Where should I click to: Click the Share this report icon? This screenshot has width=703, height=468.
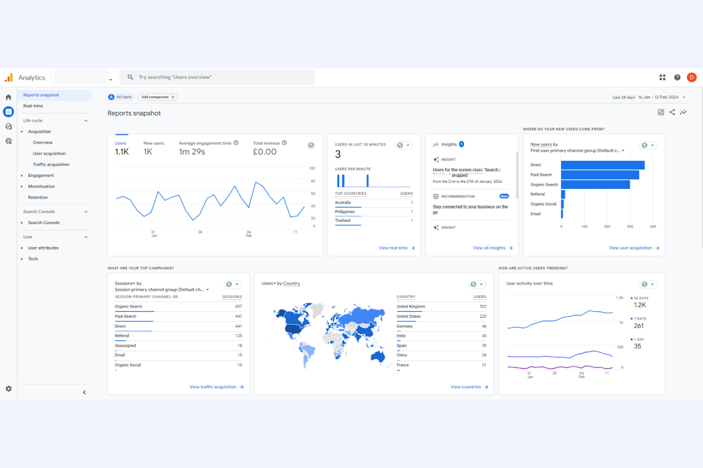click(x=672, y=112)
